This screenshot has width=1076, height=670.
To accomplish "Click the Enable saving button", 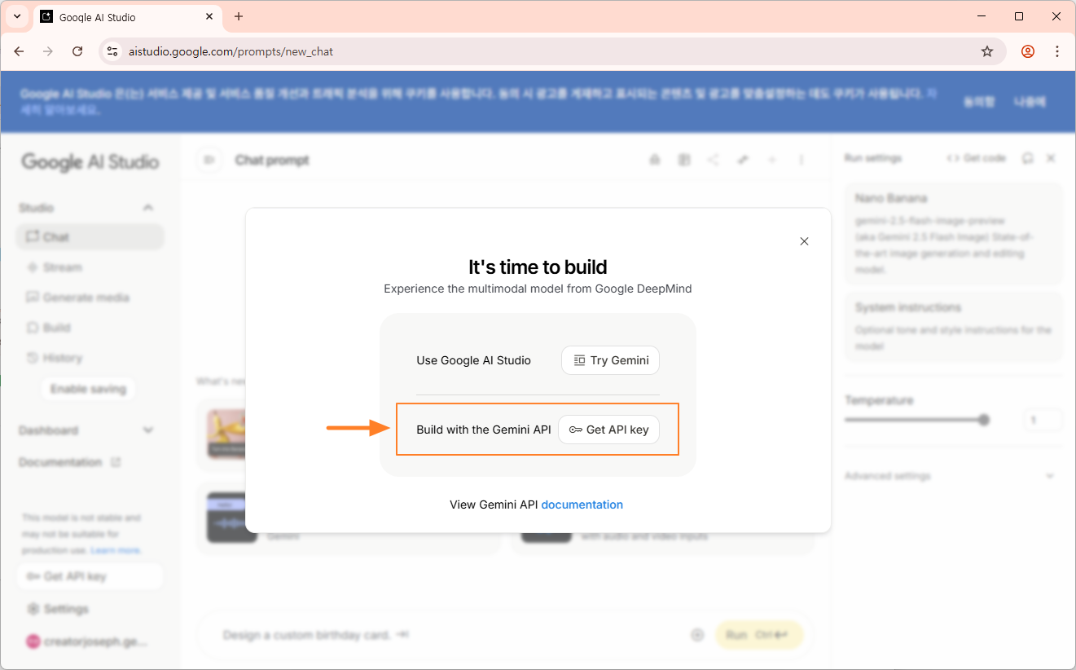I will point(88,389).
